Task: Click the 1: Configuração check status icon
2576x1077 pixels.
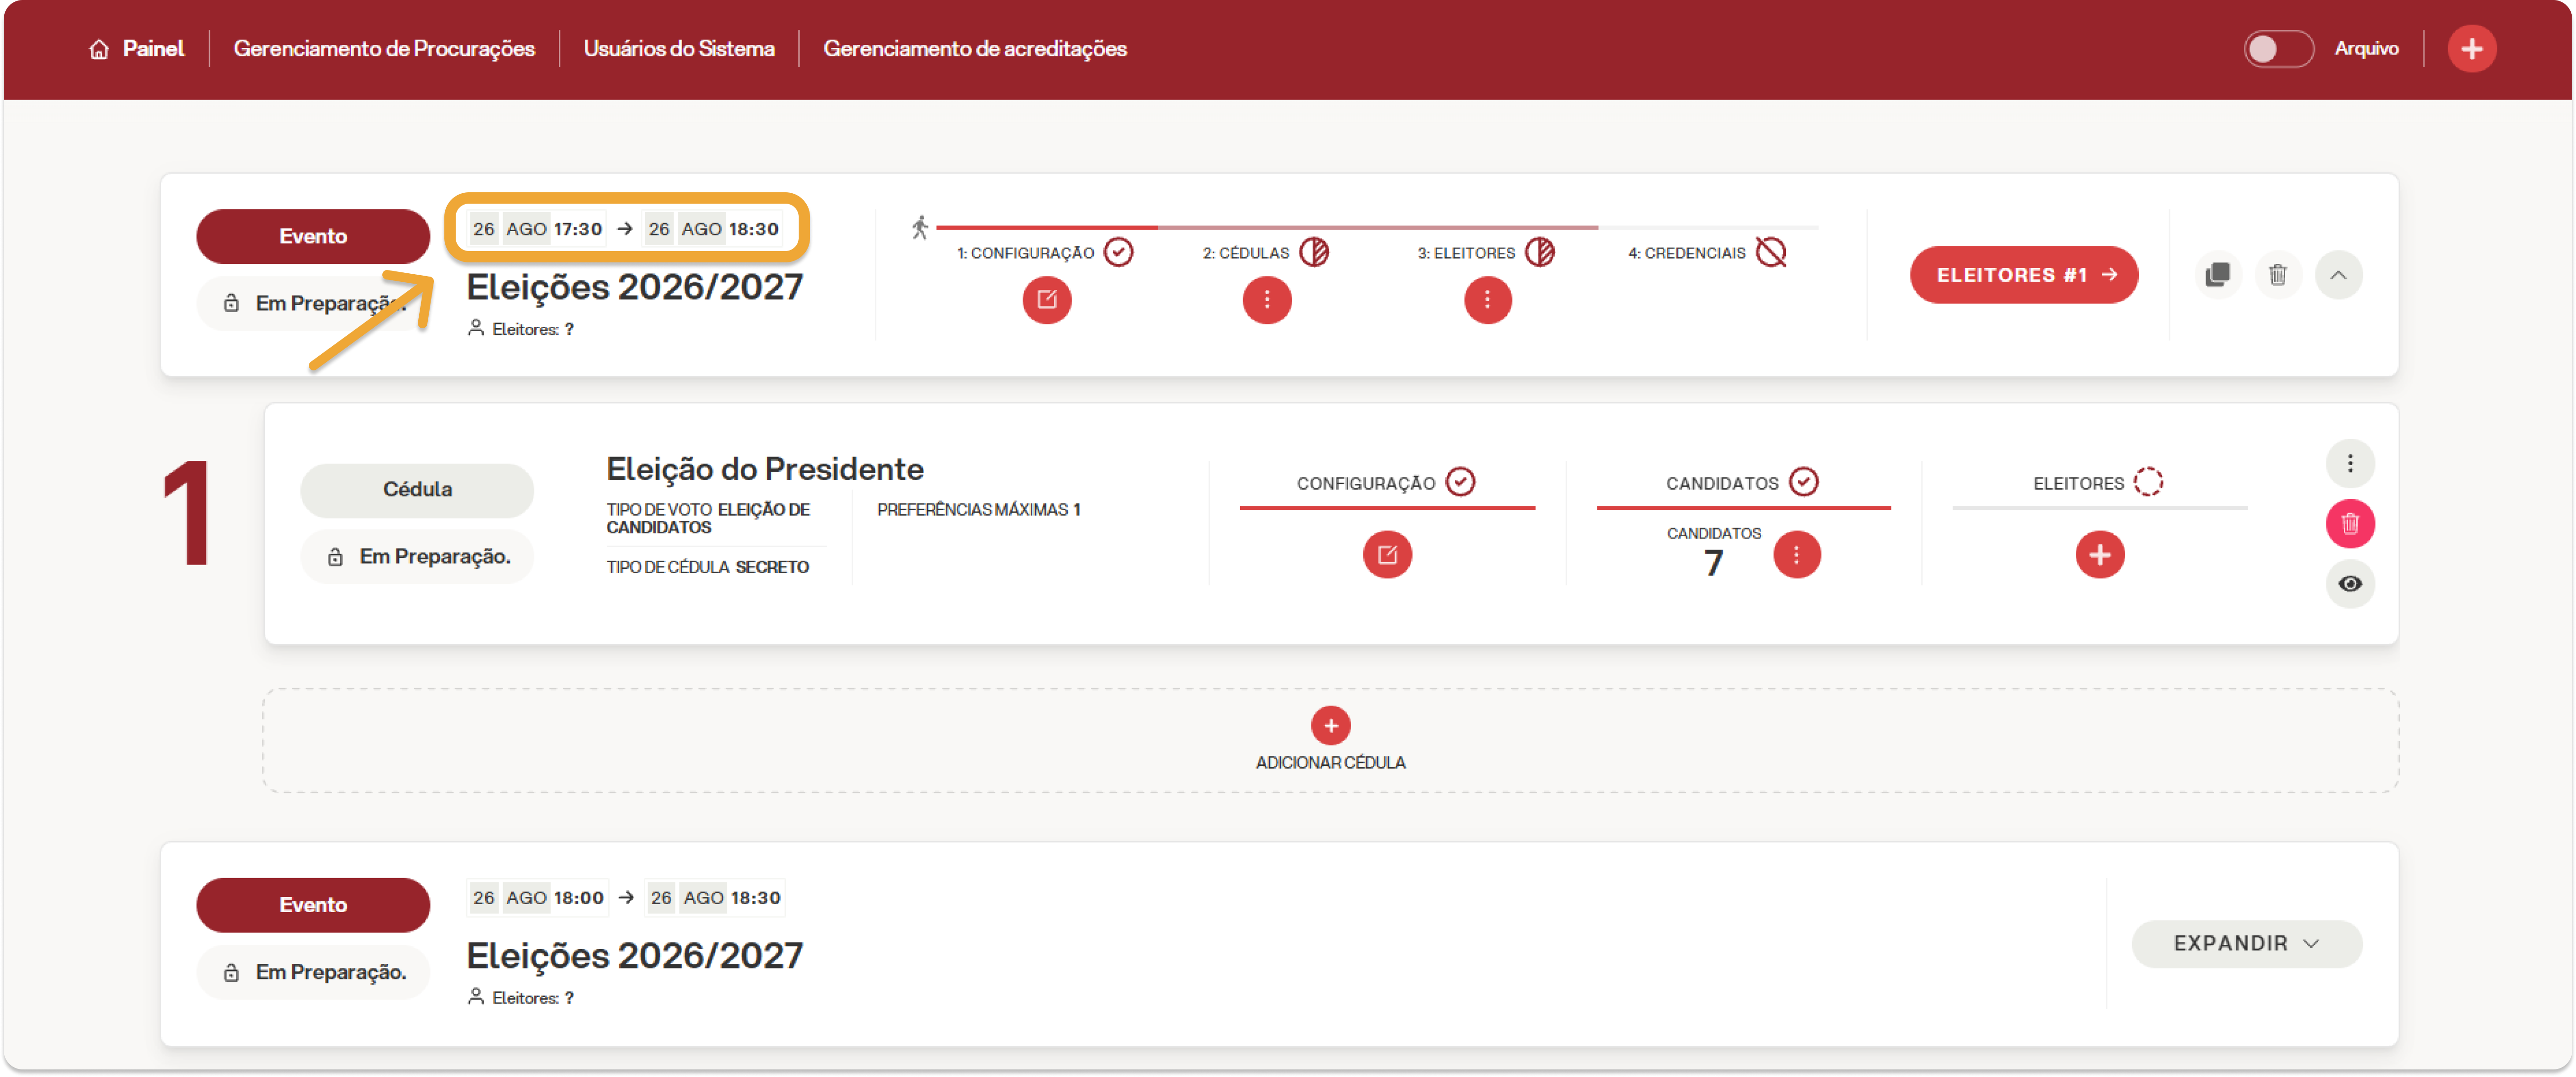Action: [x=1118, y=252]
